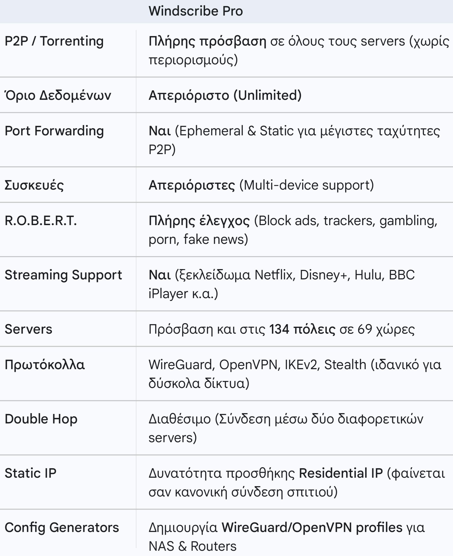Click the Πρωτόκολλα row label
This screenshot has width=453, height=556.
pos(44,365)
